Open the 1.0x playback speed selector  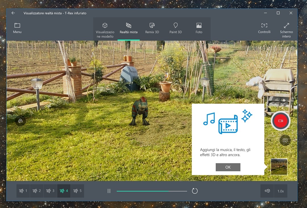tap(281, 191)
